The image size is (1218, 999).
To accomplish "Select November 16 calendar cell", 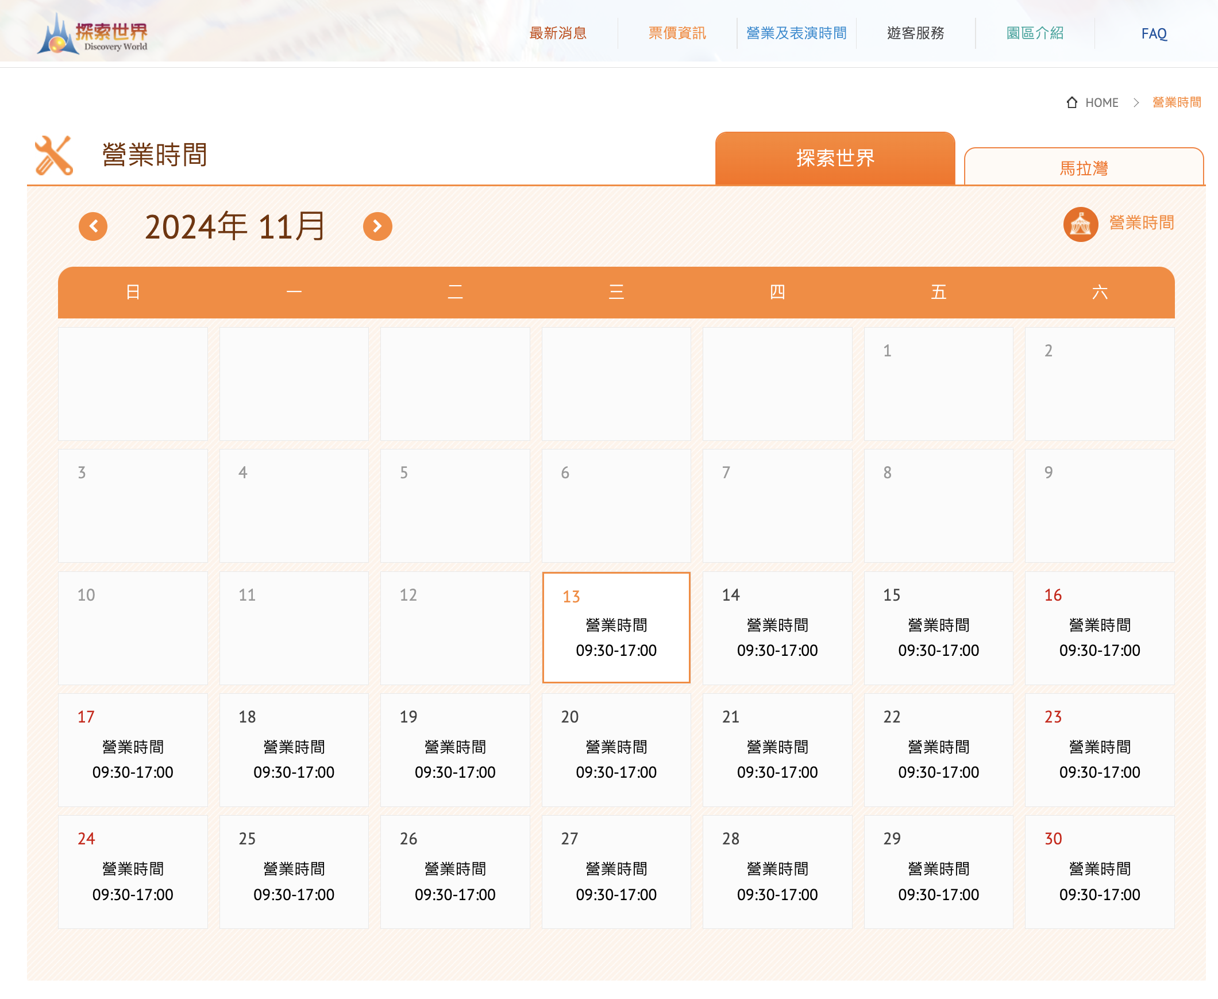I will [x=1099, y=627].
